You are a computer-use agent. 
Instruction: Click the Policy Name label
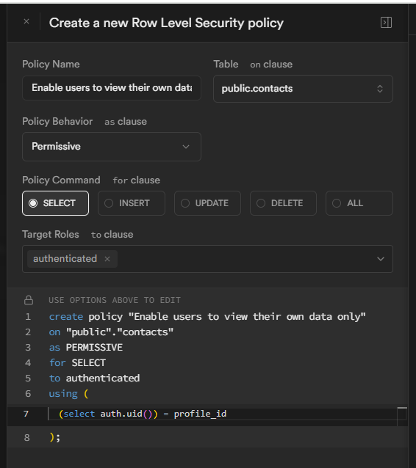coord(51,64)
